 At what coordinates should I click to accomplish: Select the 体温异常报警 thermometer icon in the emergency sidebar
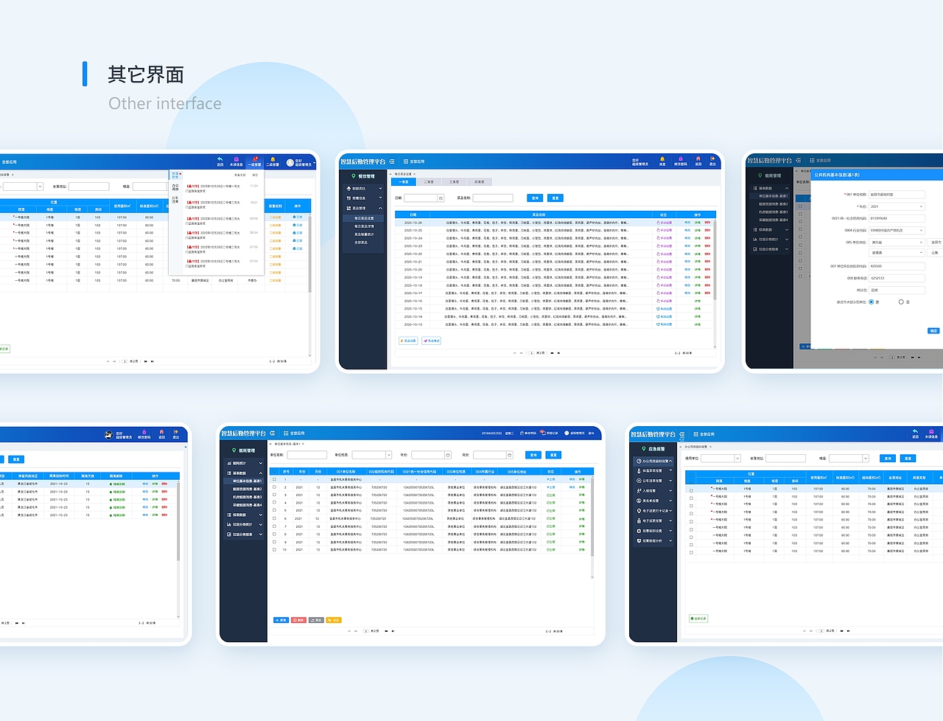[x=639, y=470]
